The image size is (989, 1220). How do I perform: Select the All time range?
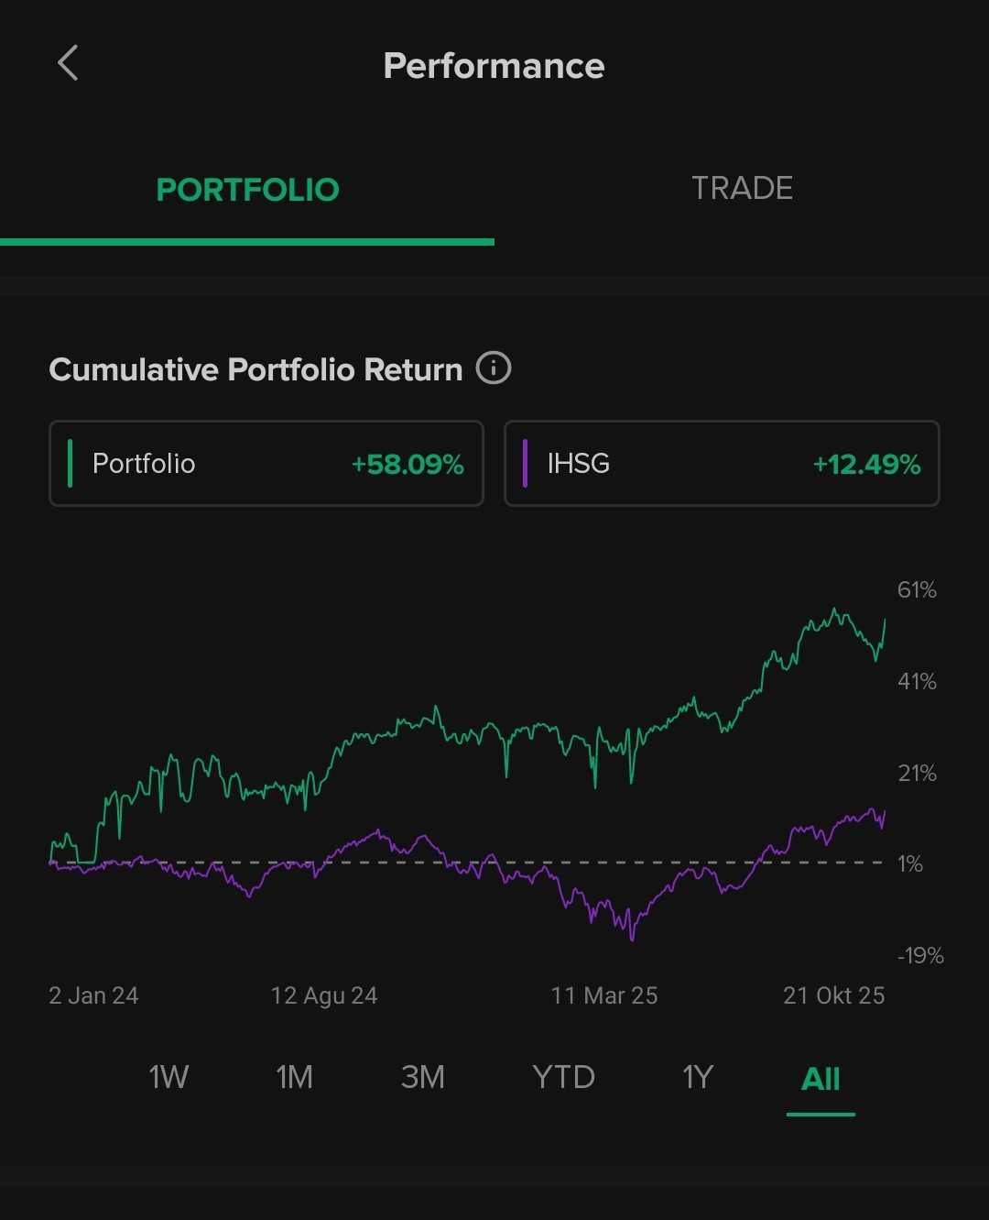[821, 1079]
